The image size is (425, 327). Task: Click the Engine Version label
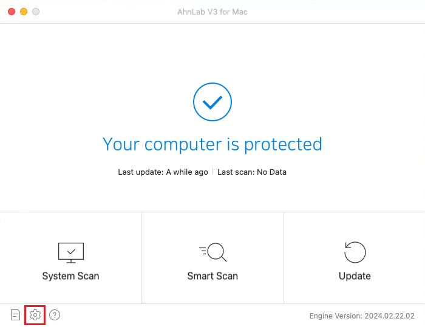tap(336, 316)
